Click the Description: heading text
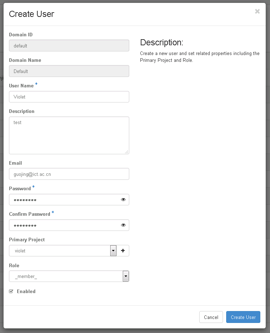This screenshot has height=333, width=270. point(162,42)
